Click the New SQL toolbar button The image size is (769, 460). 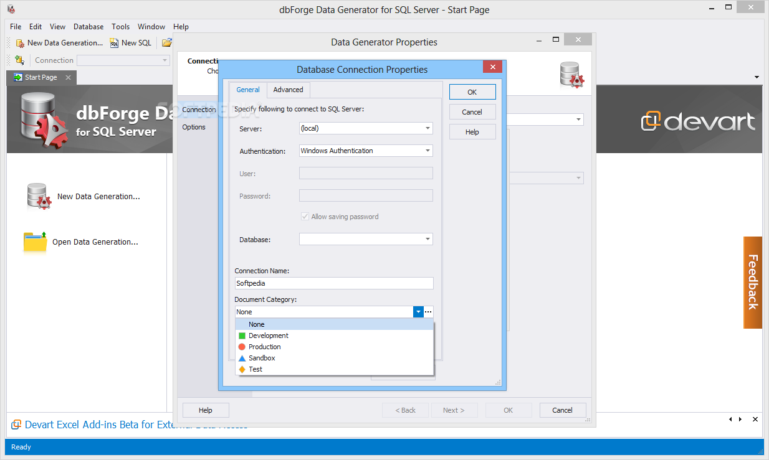coord(131,43)
